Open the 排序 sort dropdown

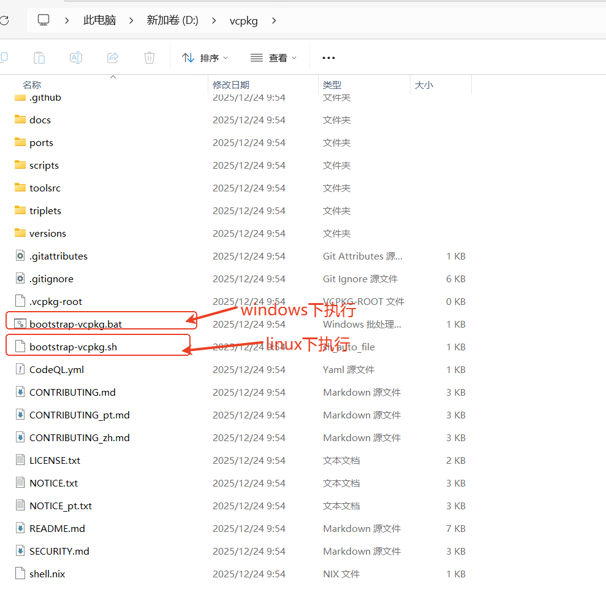click(205, 58)
